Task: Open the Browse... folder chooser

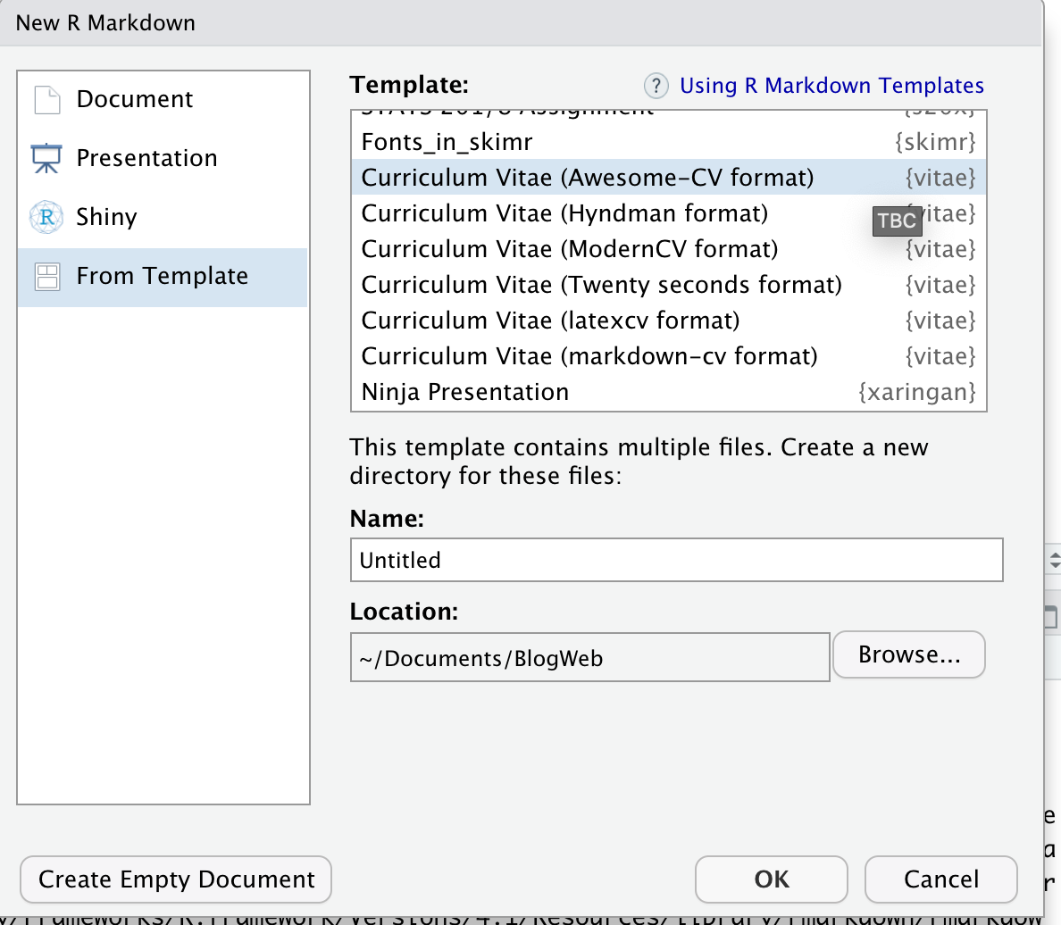Action: pos(909,655)
